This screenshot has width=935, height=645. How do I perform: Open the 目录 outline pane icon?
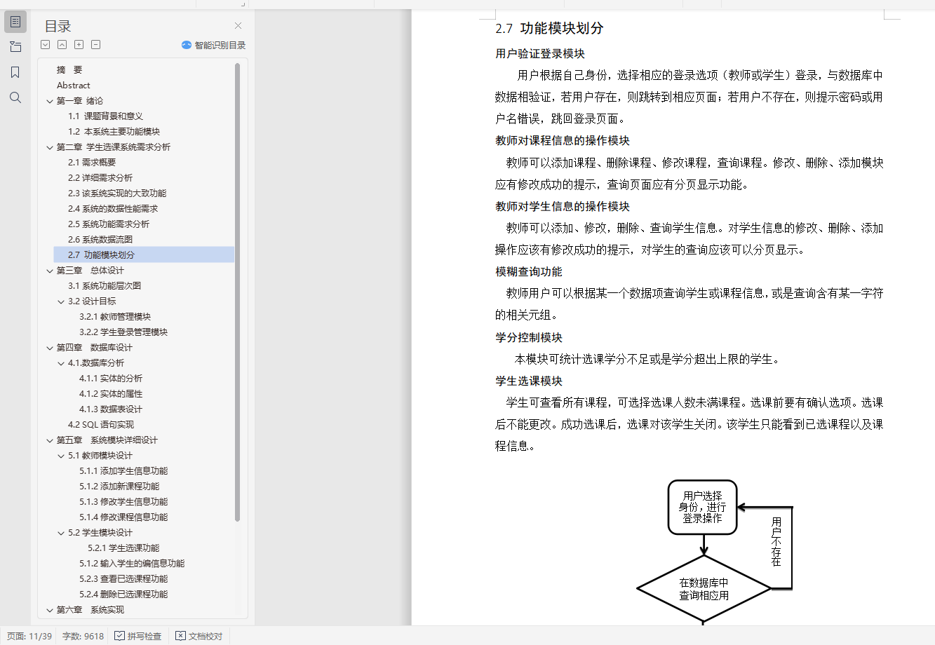[15, 22]
